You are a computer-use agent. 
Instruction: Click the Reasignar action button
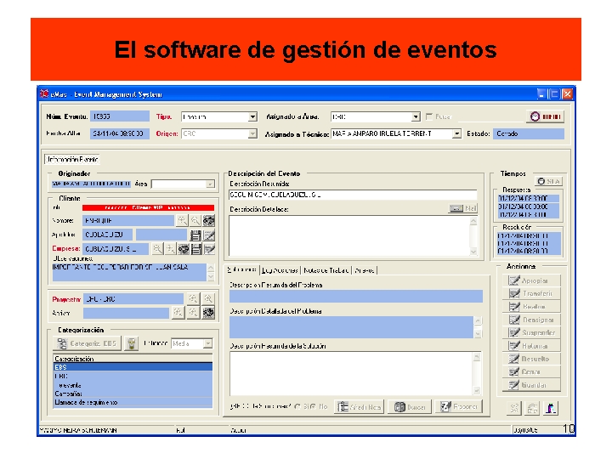pos(531,320)
